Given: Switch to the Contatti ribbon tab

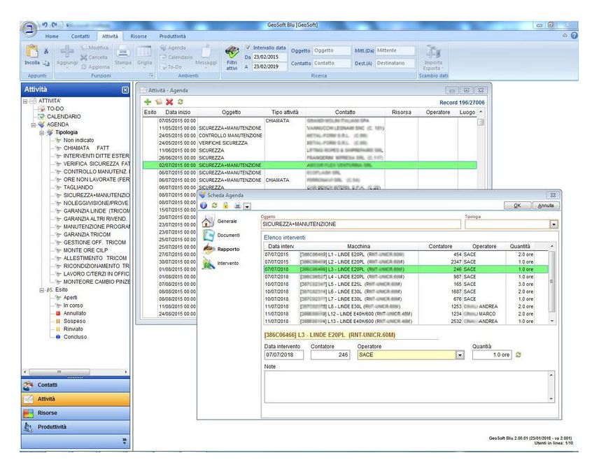Looking at the screenshot, I should (x=80, y=36).
